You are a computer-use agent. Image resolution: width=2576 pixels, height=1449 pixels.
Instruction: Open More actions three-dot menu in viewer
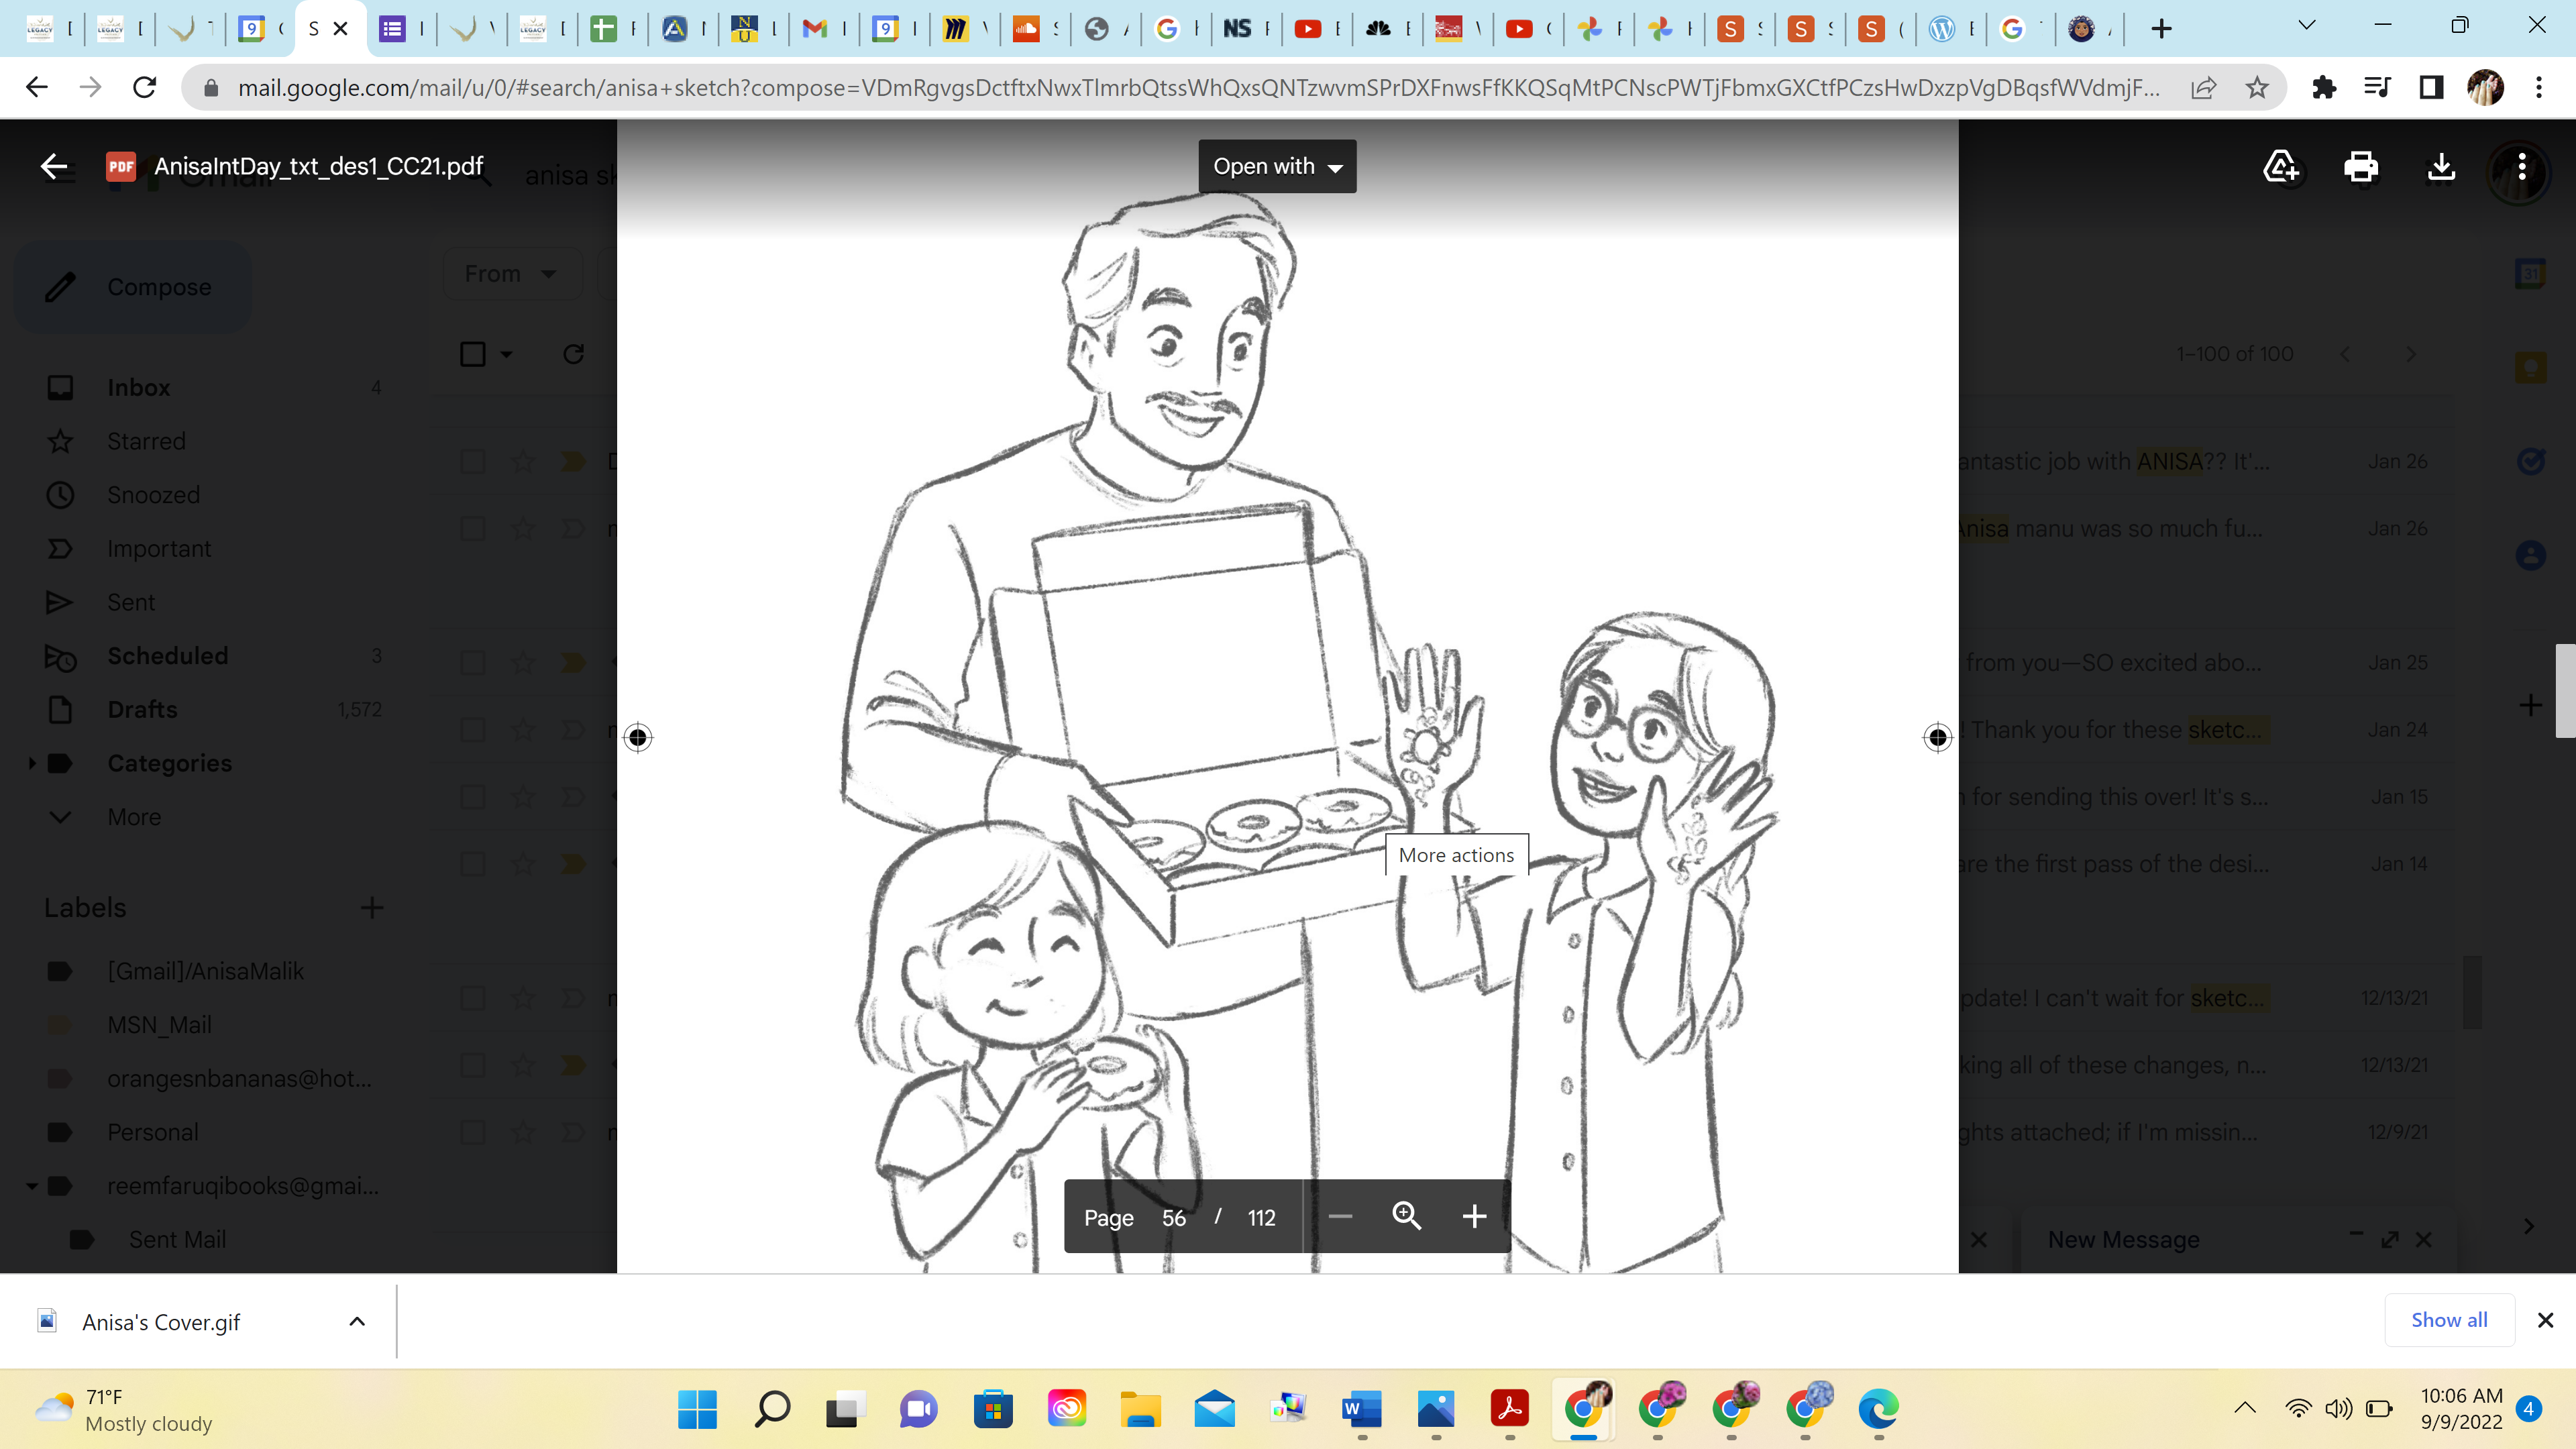[2522, 166]
